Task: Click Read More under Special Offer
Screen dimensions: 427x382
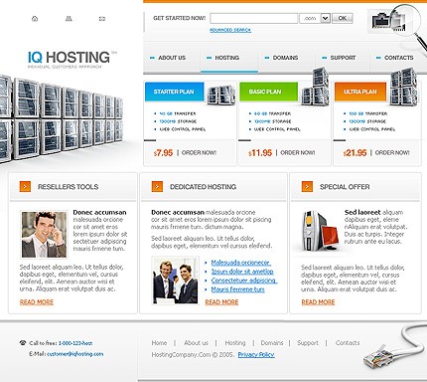Action: coord(318,302)
